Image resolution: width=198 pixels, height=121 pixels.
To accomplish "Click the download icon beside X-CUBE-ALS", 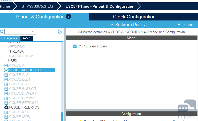I will coord(6,75).
